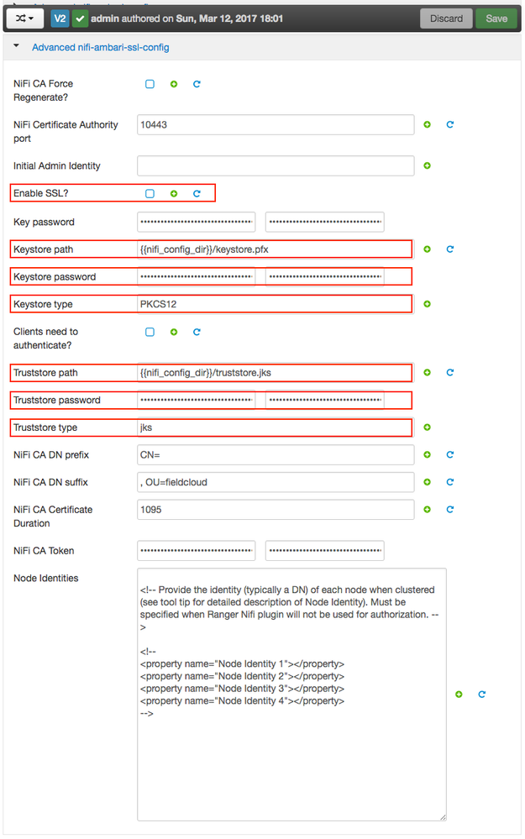Undo NiFi Certificate Authority port change via refresh icon

pos(450,124)
